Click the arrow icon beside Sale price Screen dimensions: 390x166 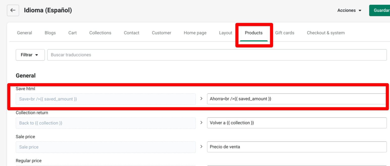pyautogui.click(x=201, y=147)
